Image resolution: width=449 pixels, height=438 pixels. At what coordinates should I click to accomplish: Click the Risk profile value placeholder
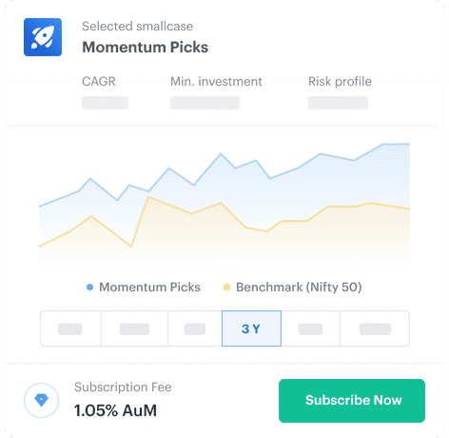pyautogui.click(x=338, y=103)
